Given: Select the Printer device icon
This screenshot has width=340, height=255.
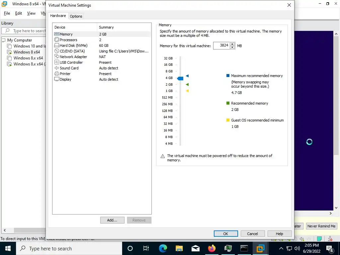Looking at the screenshot, I should pos(56,73).
